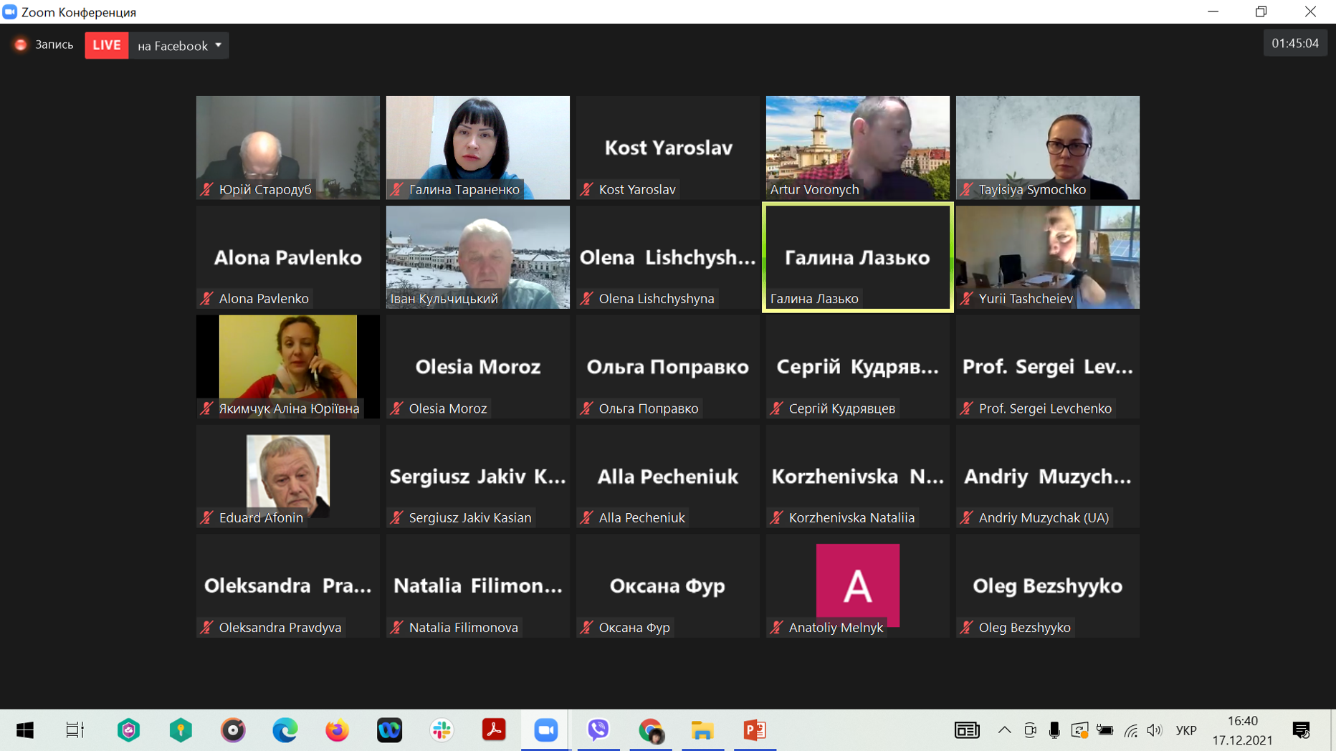The image size is (1336, 751).
Task: Select the highlighted Галина Лазько speaker tile
Action: click(x=858, y=257)
